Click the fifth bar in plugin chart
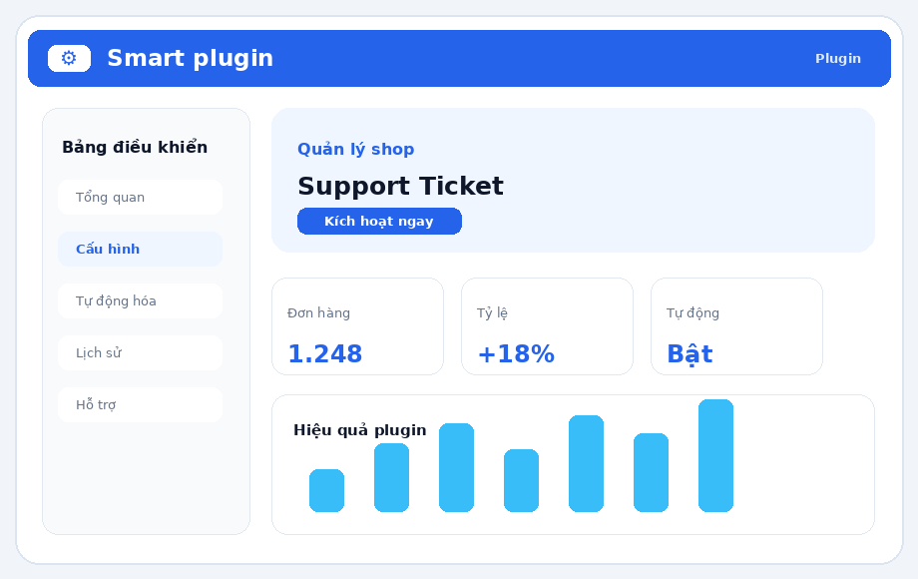The height and width of the screenshot is (579, 918). 586,463
